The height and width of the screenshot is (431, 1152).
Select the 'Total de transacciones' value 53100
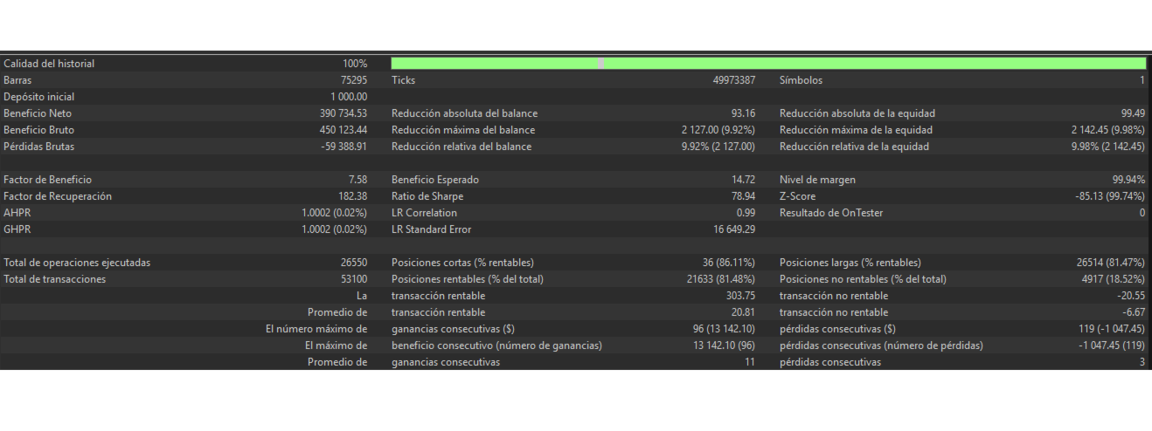pyautogui.click(x=353, y=279)
